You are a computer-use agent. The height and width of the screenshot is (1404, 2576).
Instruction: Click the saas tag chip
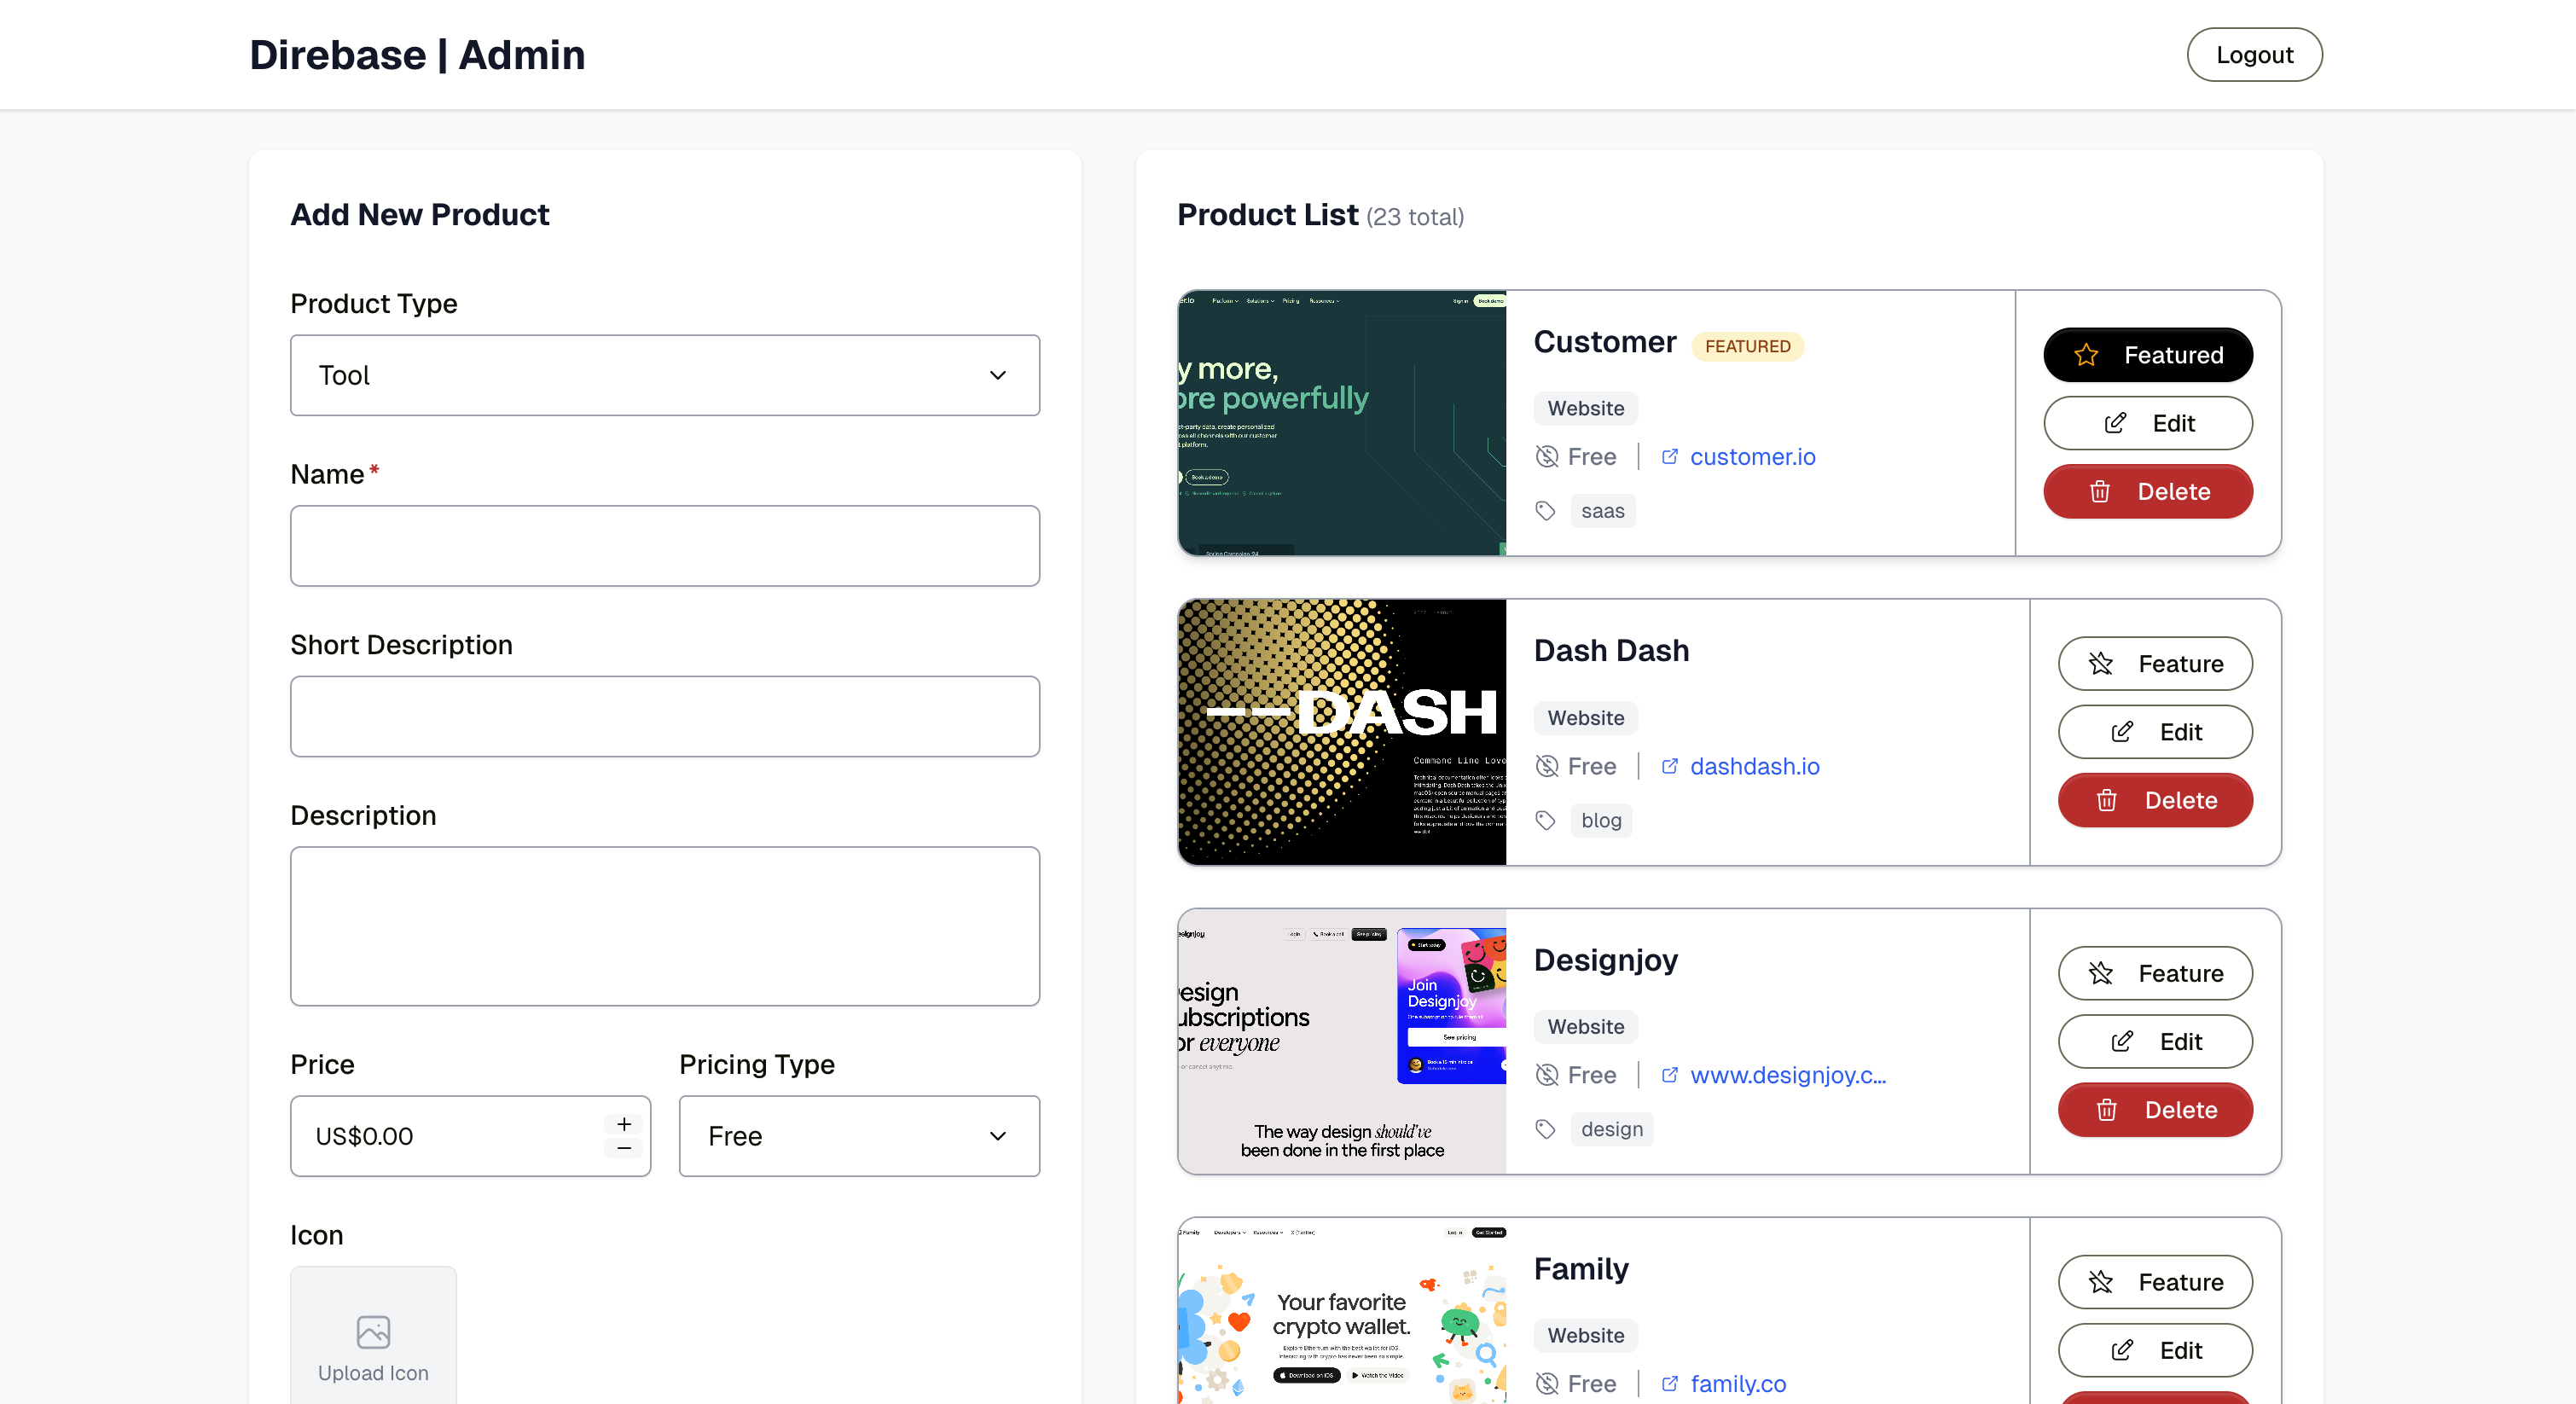pyautogui.click(x=1602, y=511)
